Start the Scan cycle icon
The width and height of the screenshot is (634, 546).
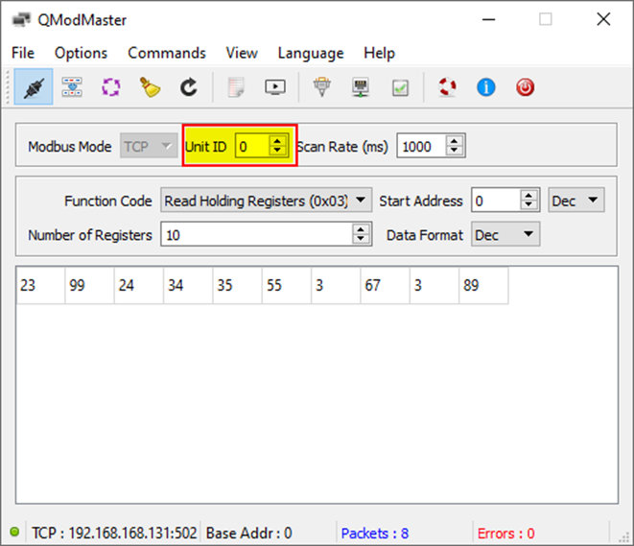pyautogui.click(x=111, y=87)
